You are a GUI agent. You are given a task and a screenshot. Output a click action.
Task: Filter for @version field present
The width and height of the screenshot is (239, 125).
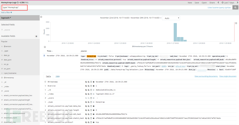[94, 86]
